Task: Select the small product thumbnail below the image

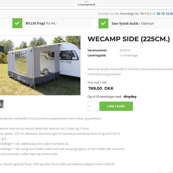Action: click(x=2, y=104)
